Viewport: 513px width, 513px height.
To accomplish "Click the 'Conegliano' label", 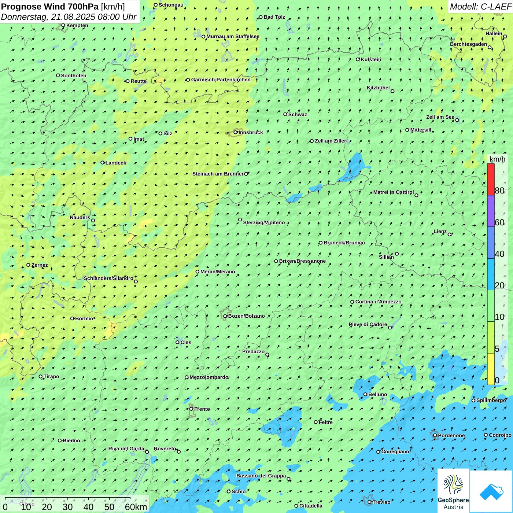I will (x=395, y=451).
